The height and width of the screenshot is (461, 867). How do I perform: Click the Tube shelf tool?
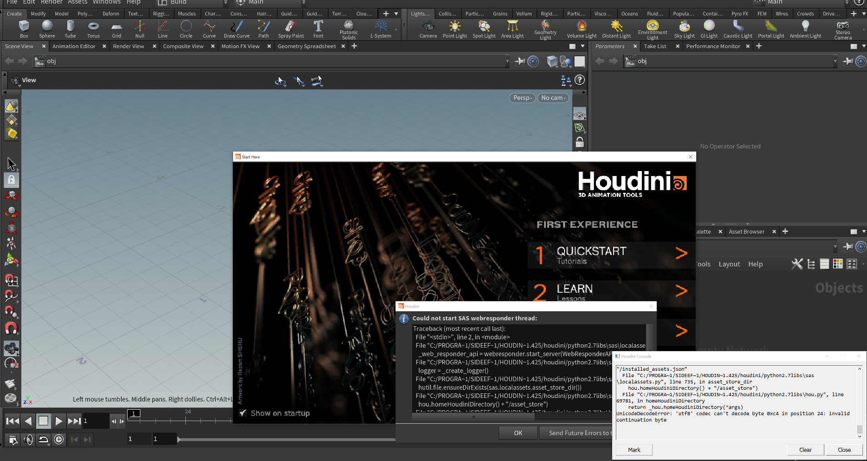(x=70, y=29)
